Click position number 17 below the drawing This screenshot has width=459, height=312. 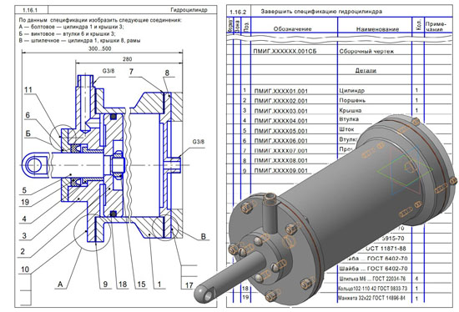coord(189,284)
